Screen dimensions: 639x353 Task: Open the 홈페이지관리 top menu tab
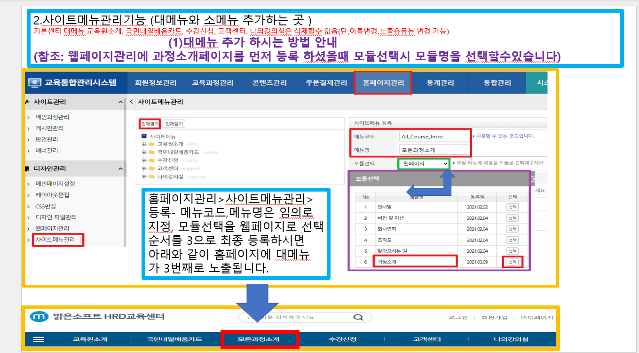pyautogui.click(x=383, y=83)
